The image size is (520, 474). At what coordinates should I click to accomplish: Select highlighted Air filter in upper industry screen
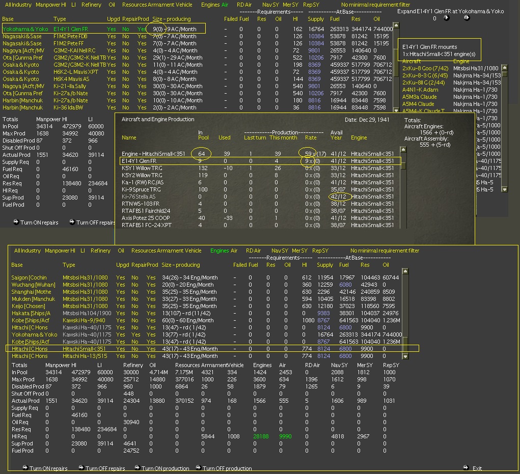tap(225, 5)
